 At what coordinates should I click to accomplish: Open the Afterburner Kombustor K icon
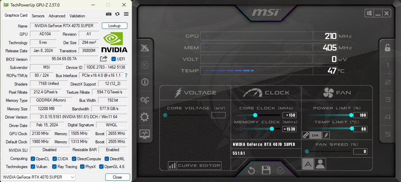[x=145, y=65]
